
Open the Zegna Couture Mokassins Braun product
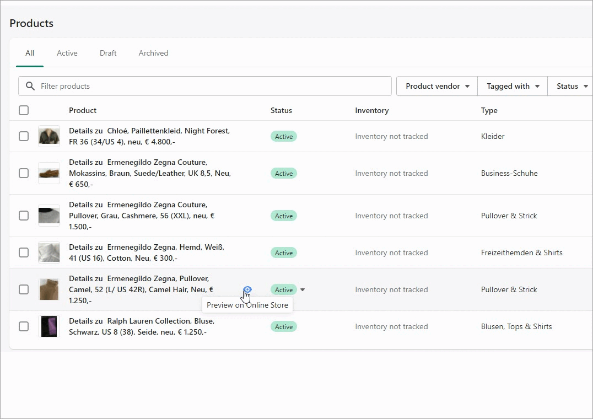150,173
